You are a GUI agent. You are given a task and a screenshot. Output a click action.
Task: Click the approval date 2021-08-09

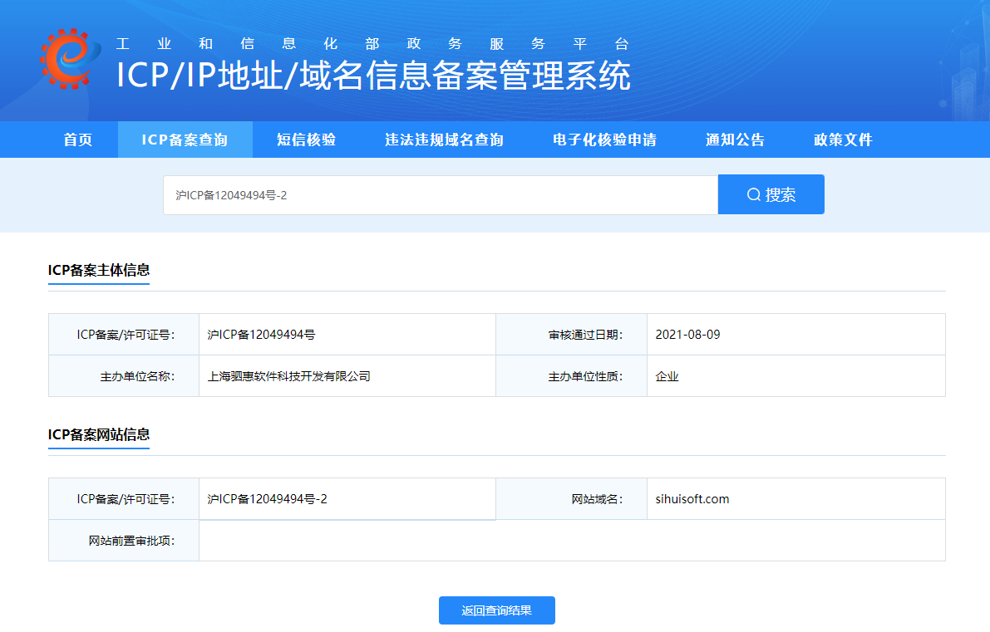tap(687, 335)
